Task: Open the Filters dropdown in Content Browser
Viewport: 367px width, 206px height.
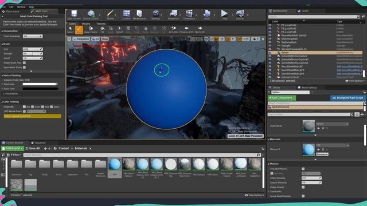Action: tap(16, 155)
